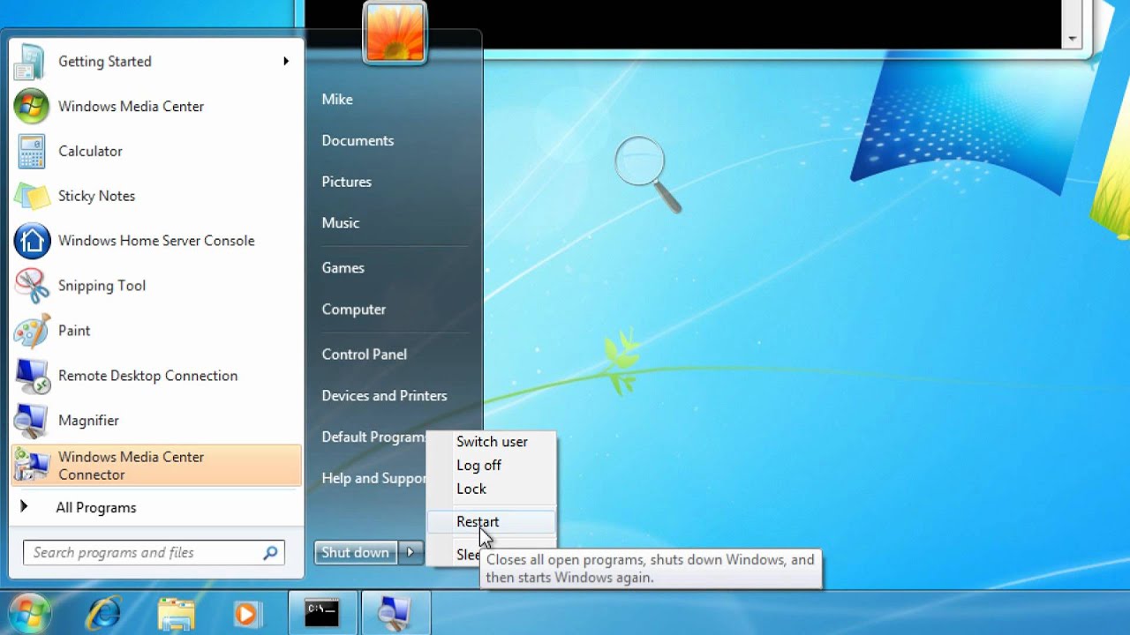Click the Shut down button
Viewport: 1130px width, 635px height.
pyautogui.click(x=356, y=552)
